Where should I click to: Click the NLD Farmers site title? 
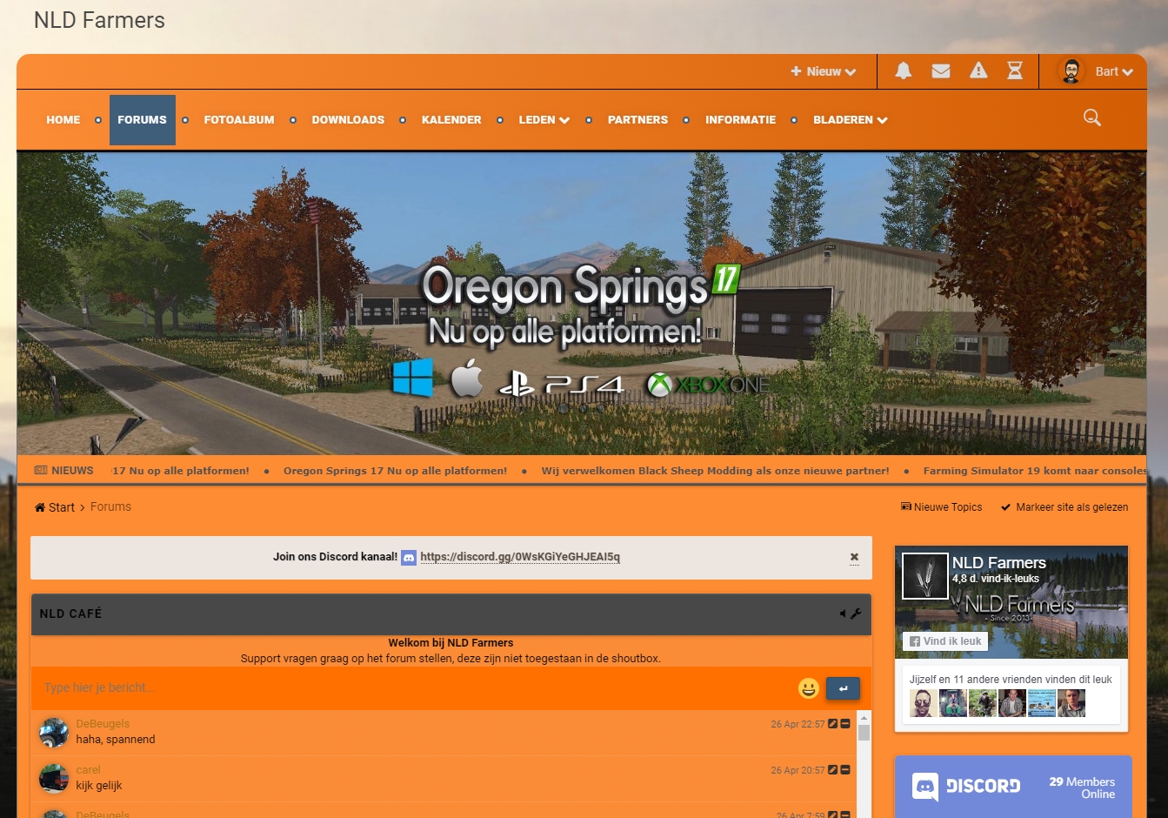click(x=99, y=20)
